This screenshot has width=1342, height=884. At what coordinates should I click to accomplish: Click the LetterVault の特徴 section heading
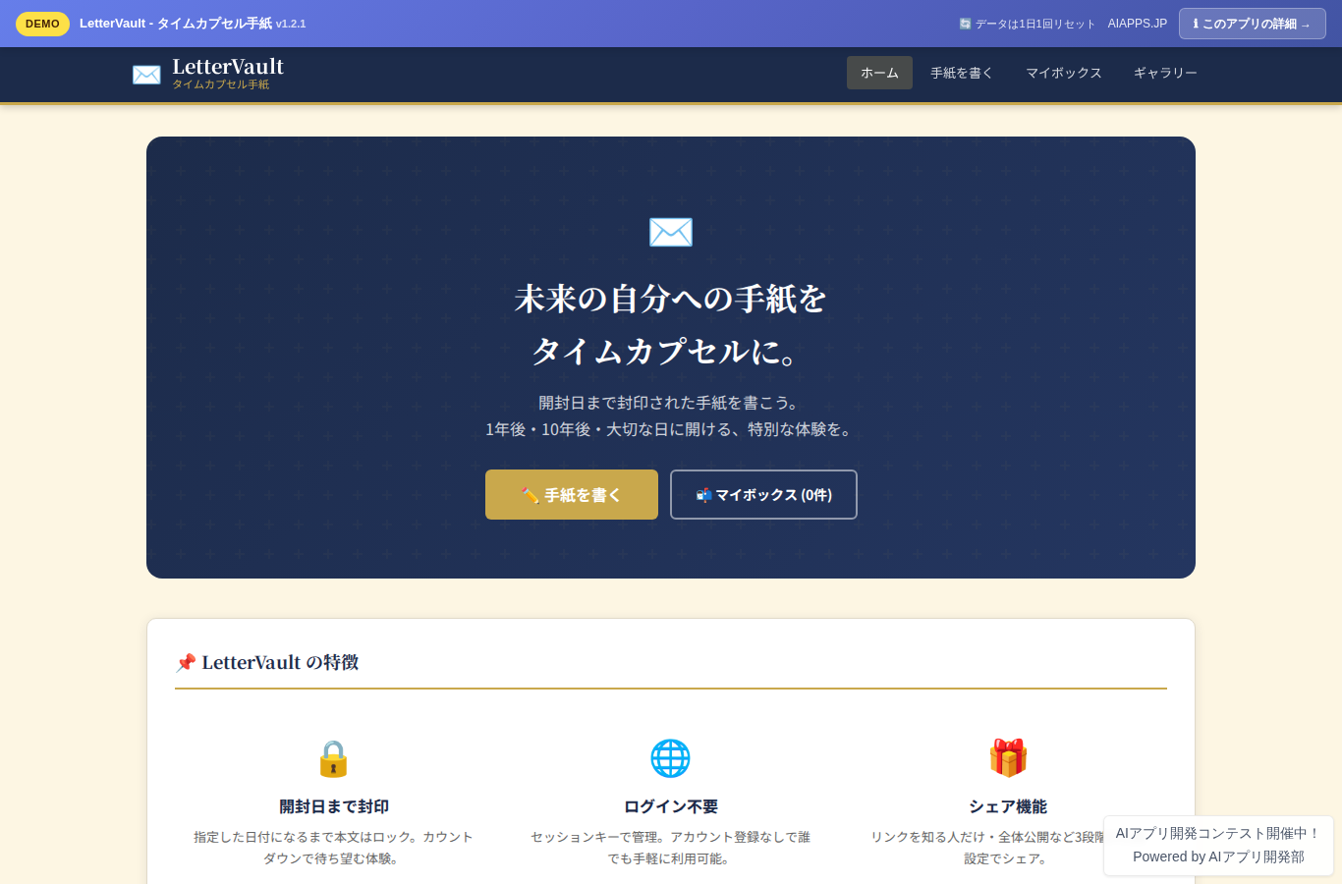tap(280, 663)
